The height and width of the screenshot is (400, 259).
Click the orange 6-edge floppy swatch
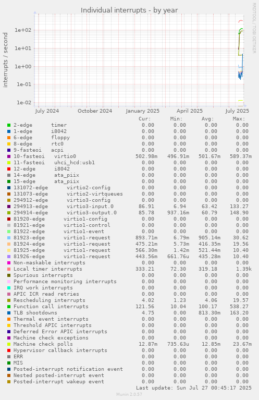pos(9,138)
